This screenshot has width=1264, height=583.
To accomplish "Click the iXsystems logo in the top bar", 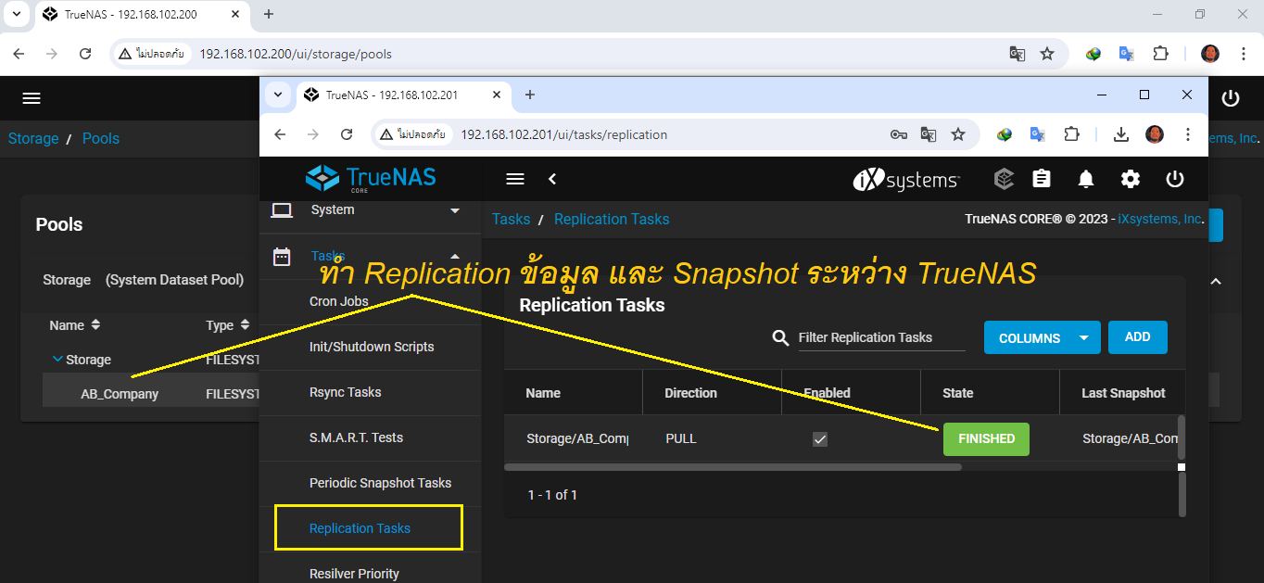I will coord(906,179).
